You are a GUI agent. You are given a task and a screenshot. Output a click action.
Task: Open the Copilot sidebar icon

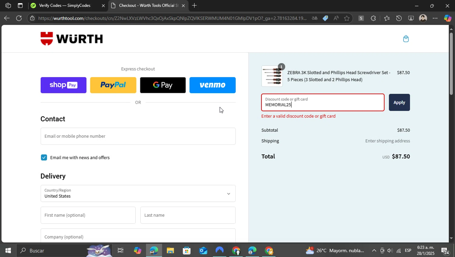coord(447,18)
